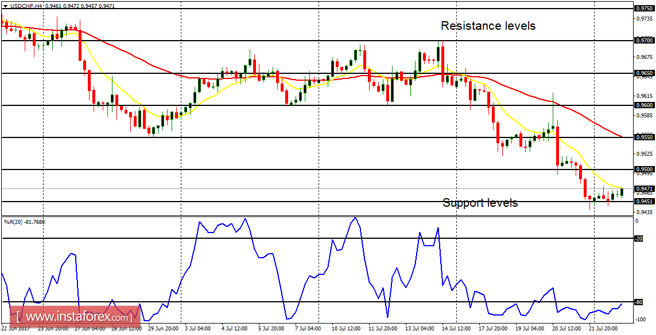This screenshot has width=656, height=335.
Task: Click the 0.9525 price axis value
Action: tap(644, 153)
